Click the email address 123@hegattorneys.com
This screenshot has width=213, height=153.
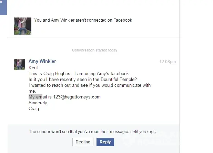[77, 97]
